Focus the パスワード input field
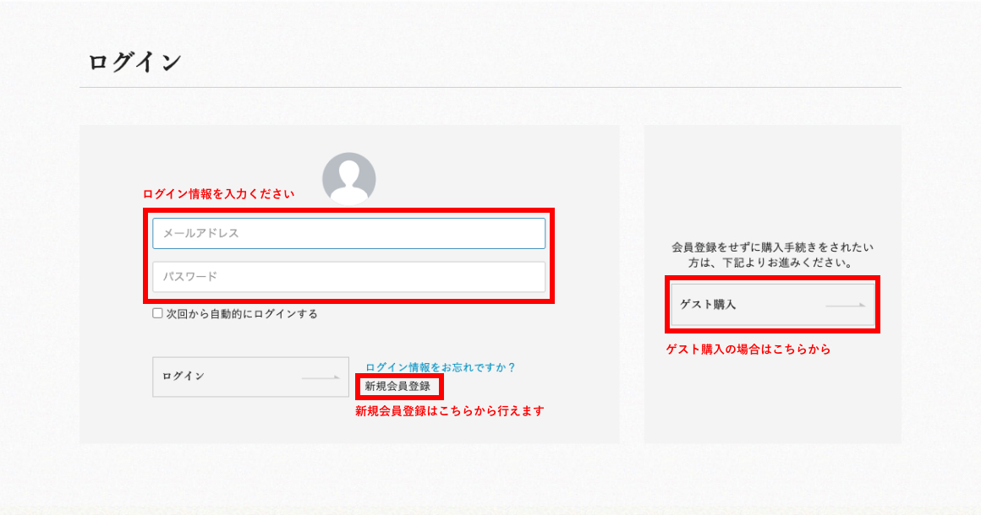 (x=348, y=277)
